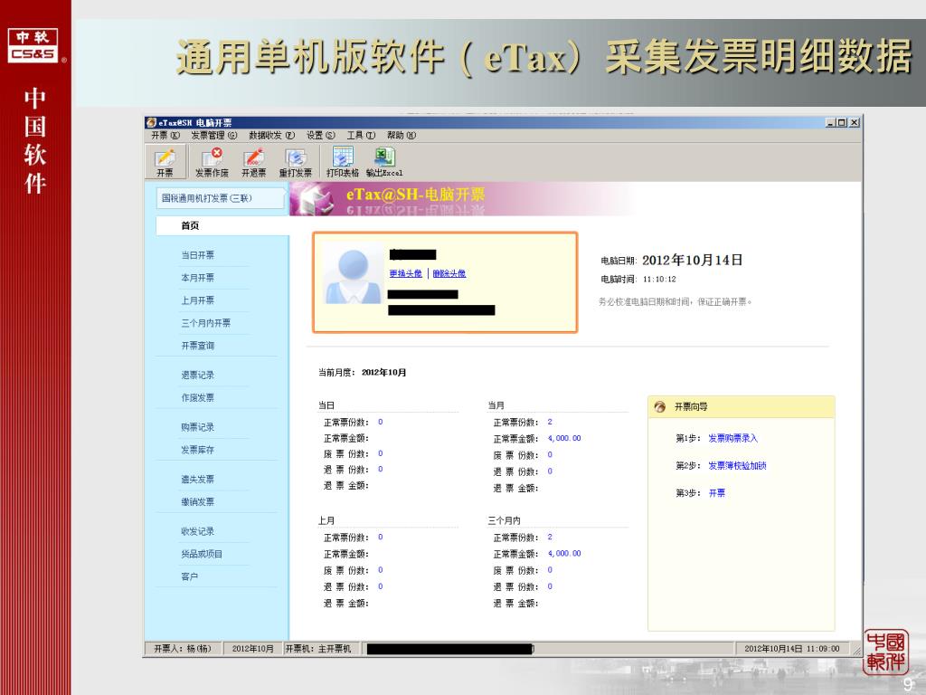Screen dimensions: 926x695
Task: Select 国税通用机打发票(三联) invoice type
Action: (x=221, y=198)
